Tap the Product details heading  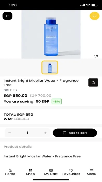tap(18, 147)
